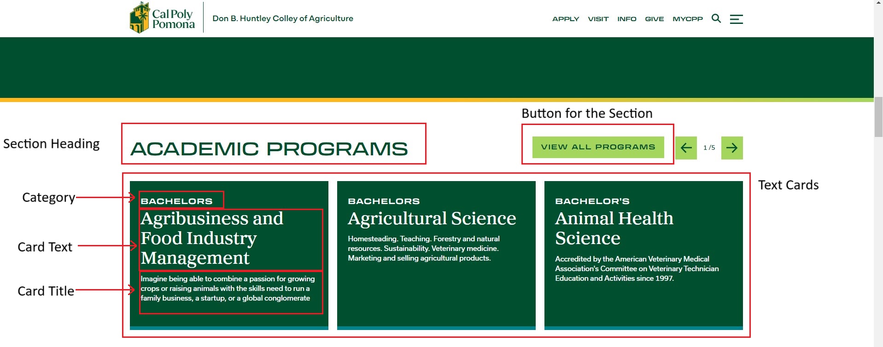
Task: Open Apply in top navigation
Action: [x=566, y=19]
